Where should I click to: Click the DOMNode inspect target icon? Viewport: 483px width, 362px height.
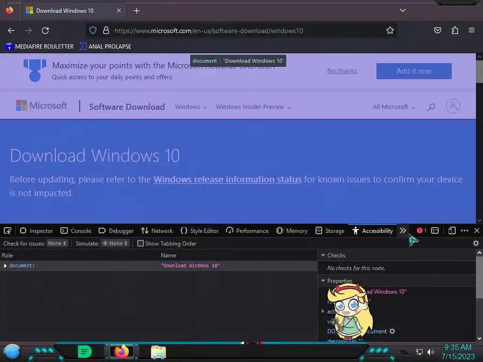point(392,331)
